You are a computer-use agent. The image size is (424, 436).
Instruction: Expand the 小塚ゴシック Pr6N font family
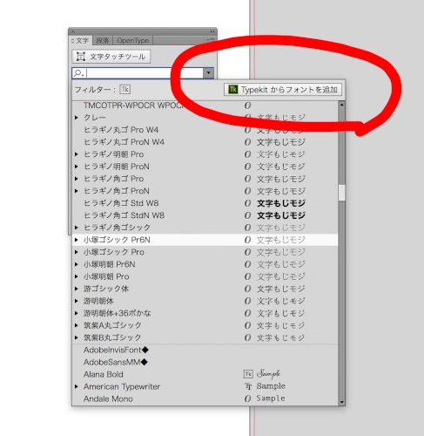[x=77, y=240]
